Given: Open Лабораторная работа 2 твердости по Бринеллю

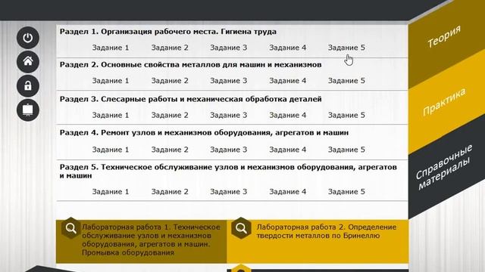Looking at the screenshot, I should 318,242.
